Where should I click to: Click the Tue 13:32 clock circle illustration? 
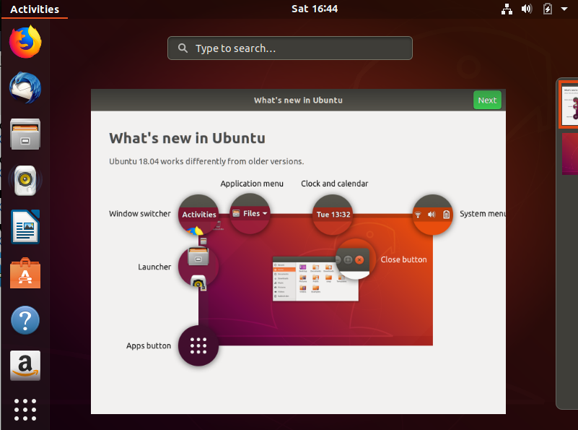[x=333, y=215]
